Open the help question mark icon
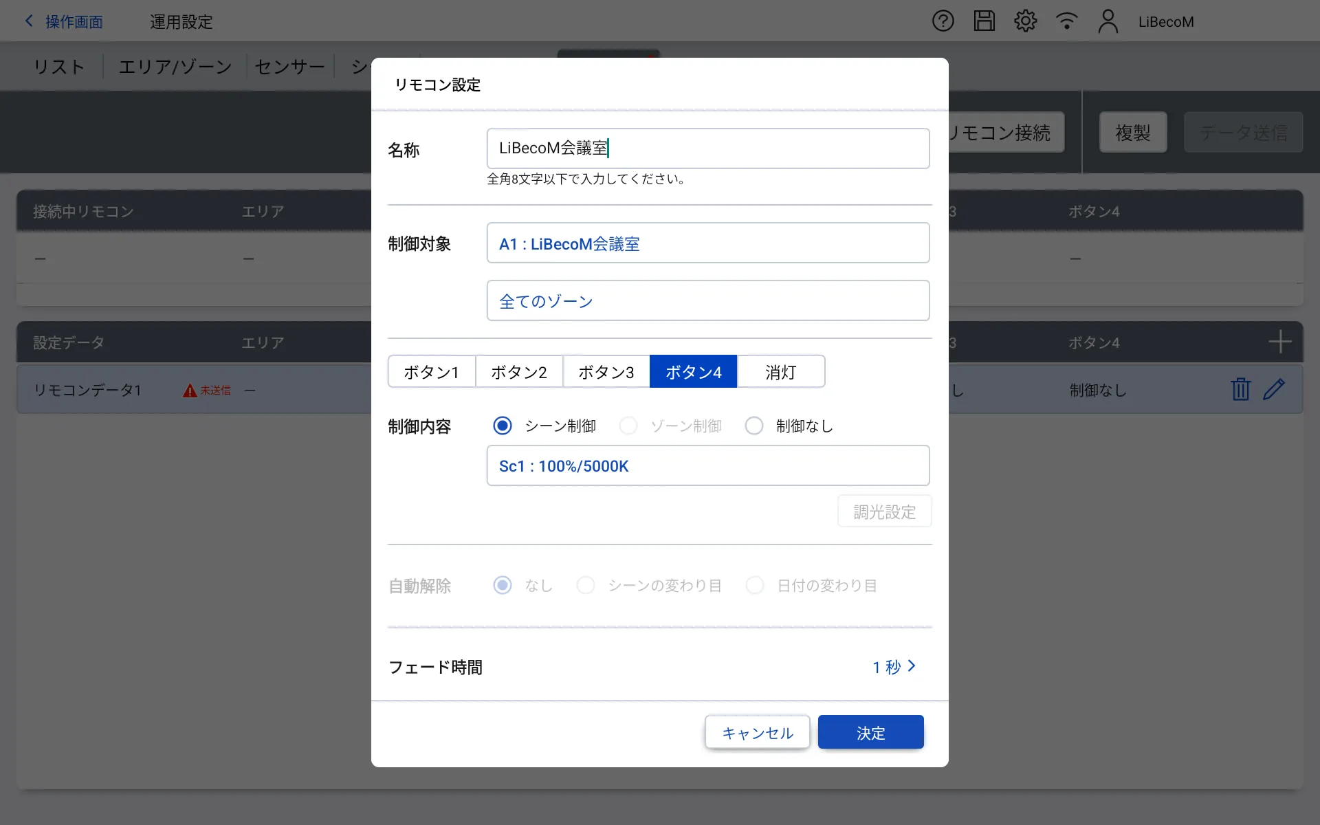The width and height of the screenshot is (1320, 825). 943,21
